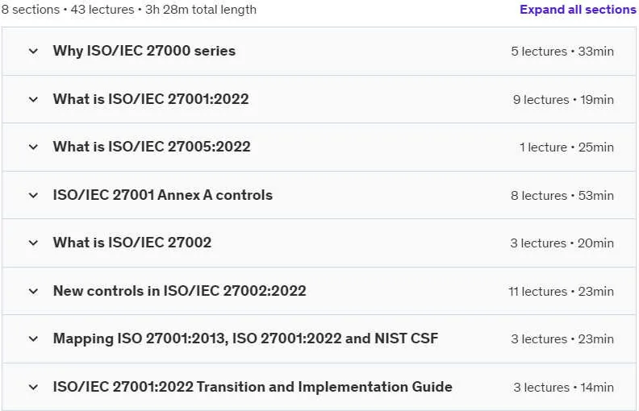Select the What is ISO/IEC 27002 heading
This screenshot has width=639, height=411.
(x=132, y=243)
